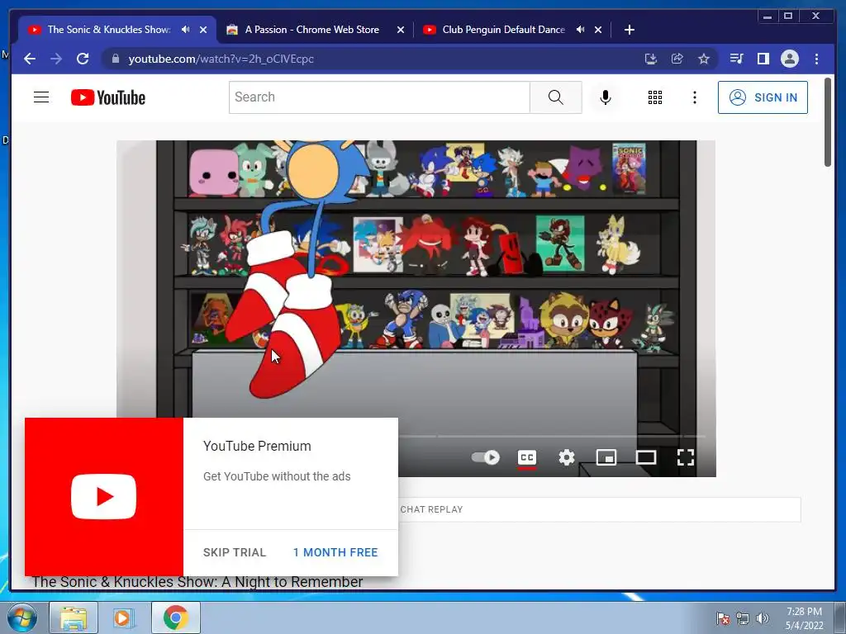Open the Chrome profile avatar
846x634 pixels.
coord(790,59)
